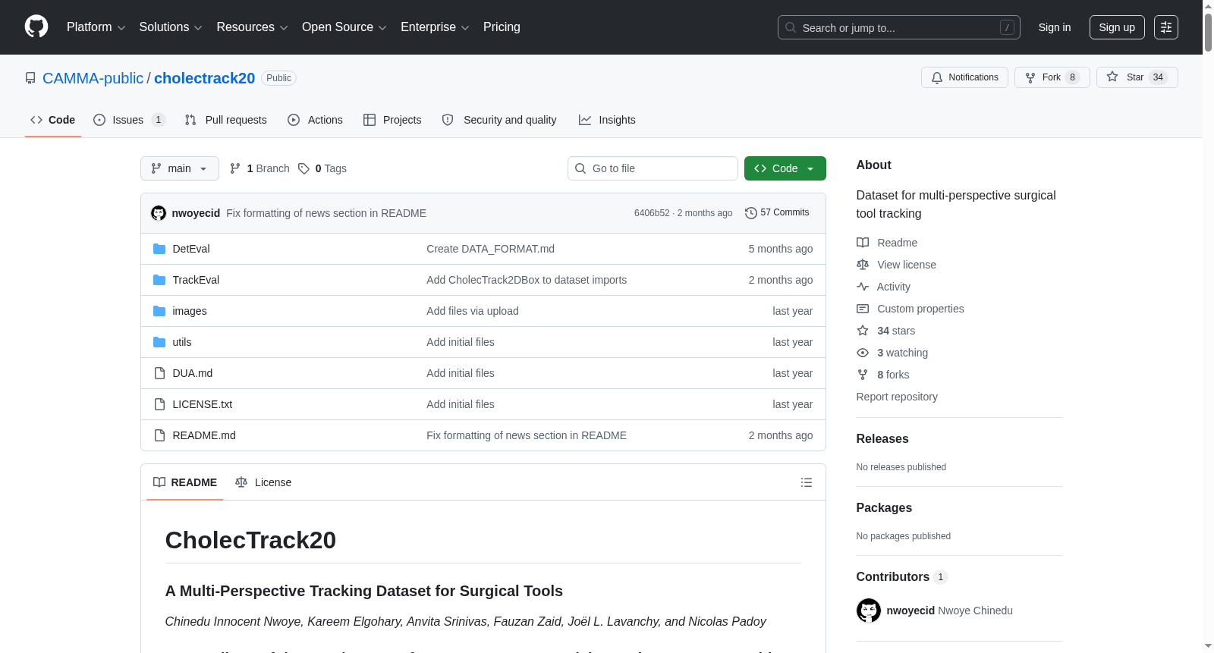Click the book icon beside Readme
The image size is (1214, 653).
(863, 243)
